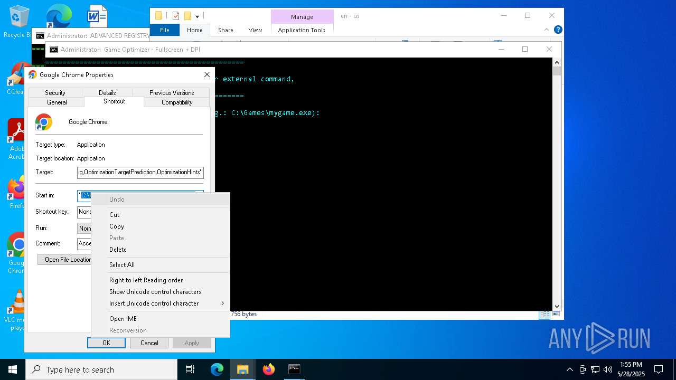Select the Share ribbon tab

point(226,30)
